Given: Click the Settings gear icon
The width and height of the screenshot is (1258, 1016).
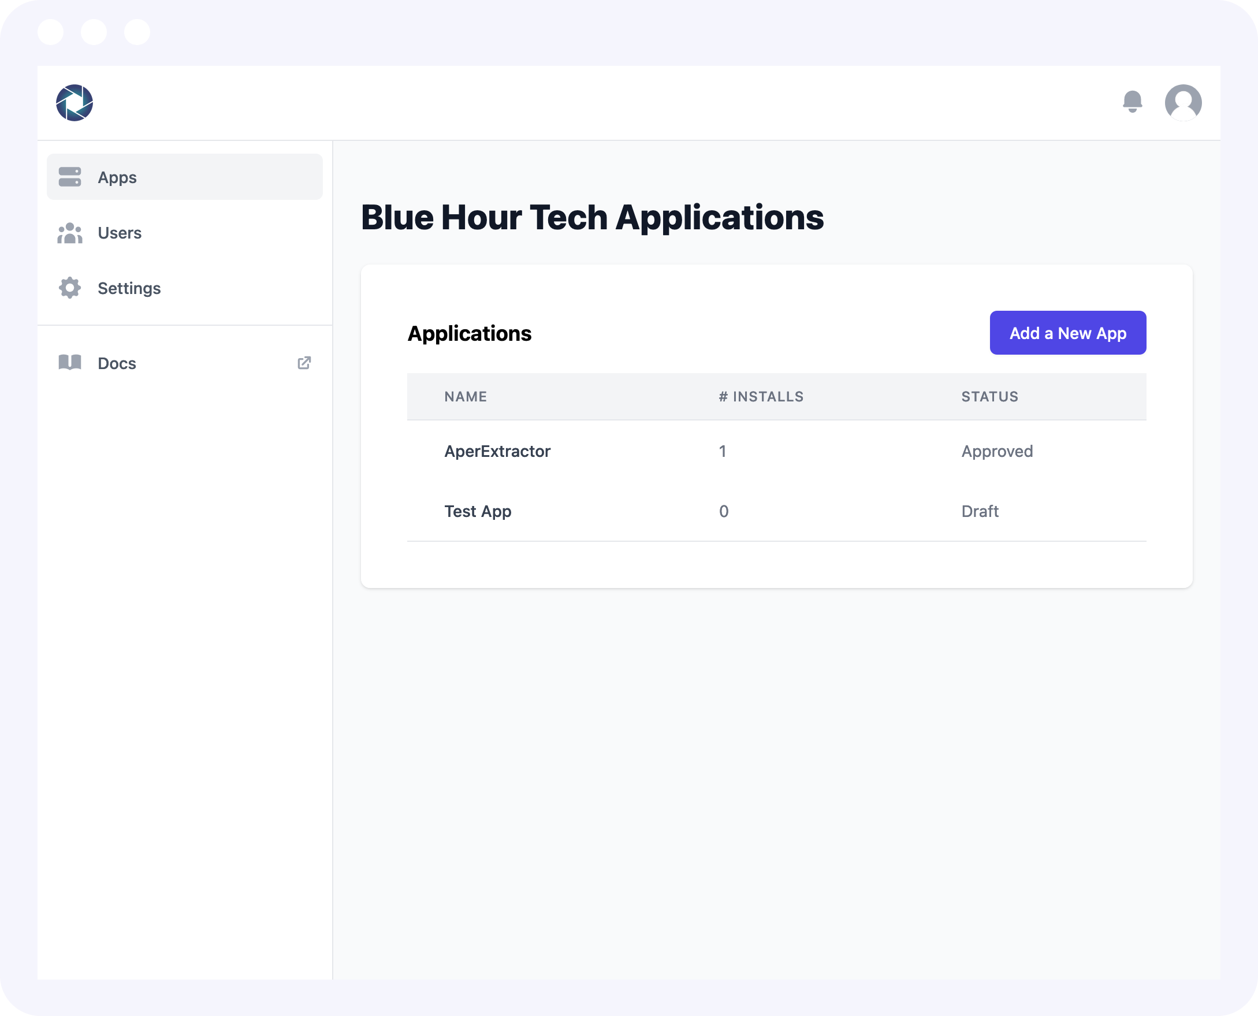Looking at the screenshot, I should (70, 288).
